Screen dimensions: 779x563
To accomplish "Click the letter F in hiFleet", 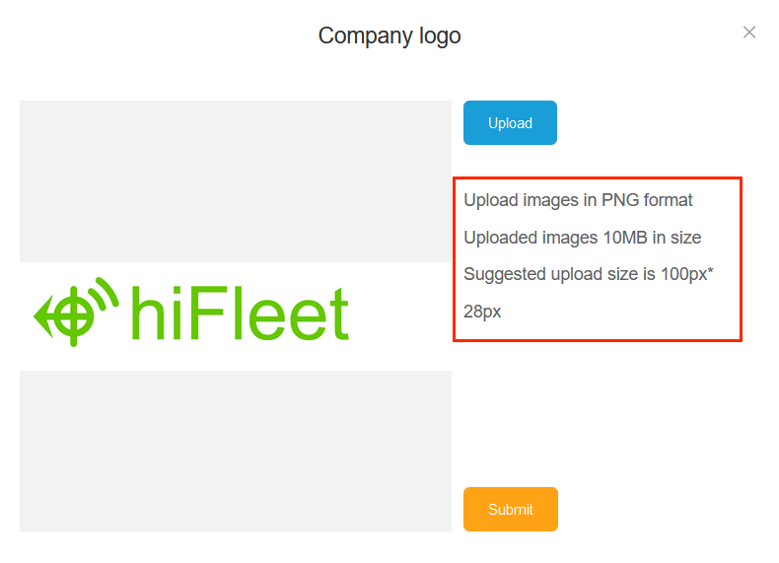I will (206, 314).
